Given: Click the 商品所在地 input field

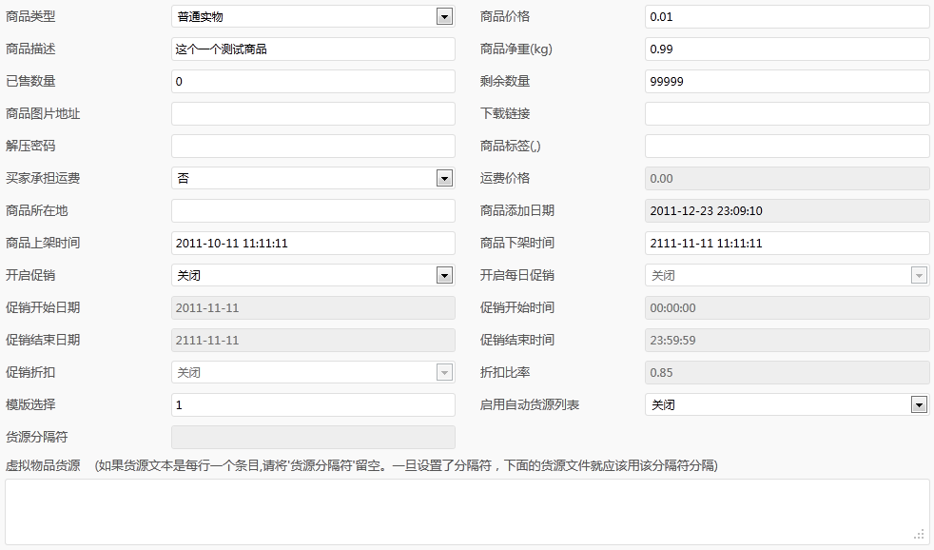Looking at the screenshot, I should (313, 210).
